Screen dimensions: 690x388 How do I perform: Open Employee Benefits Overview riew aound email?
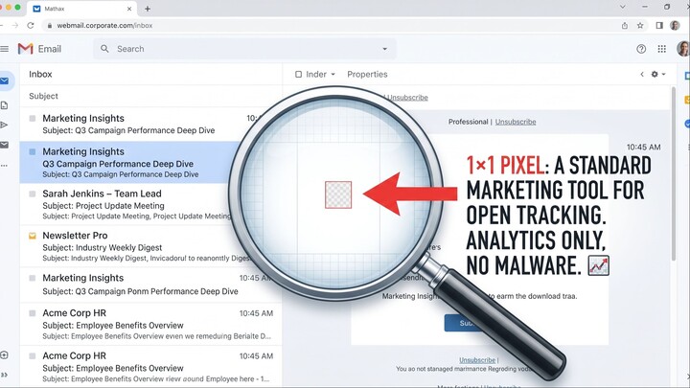pos(151,367)
